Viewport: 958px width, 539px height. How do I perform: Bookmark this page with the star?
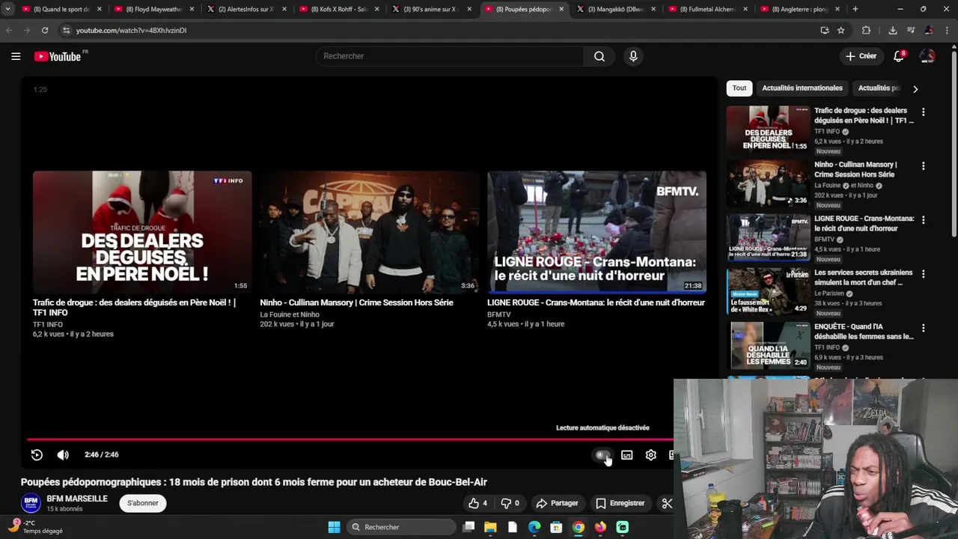(x=841, y=30)
